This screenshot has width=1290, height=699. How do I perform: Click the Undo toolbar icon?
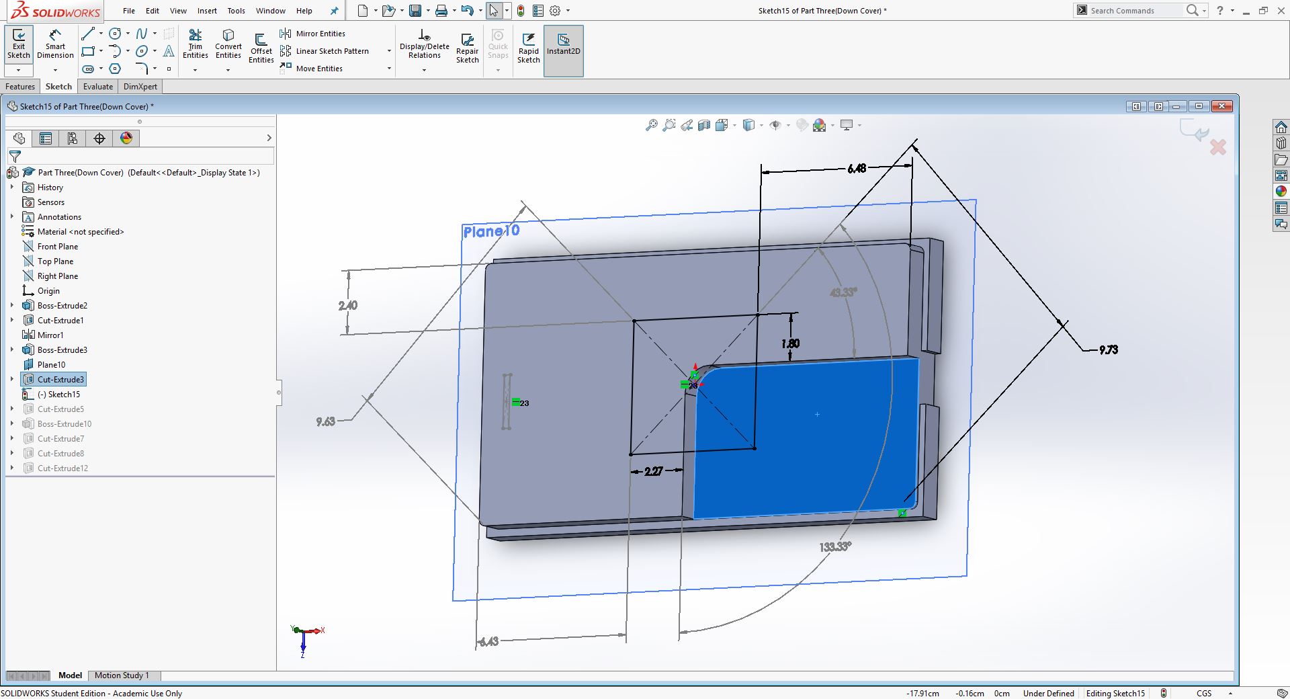pos(468,11)
